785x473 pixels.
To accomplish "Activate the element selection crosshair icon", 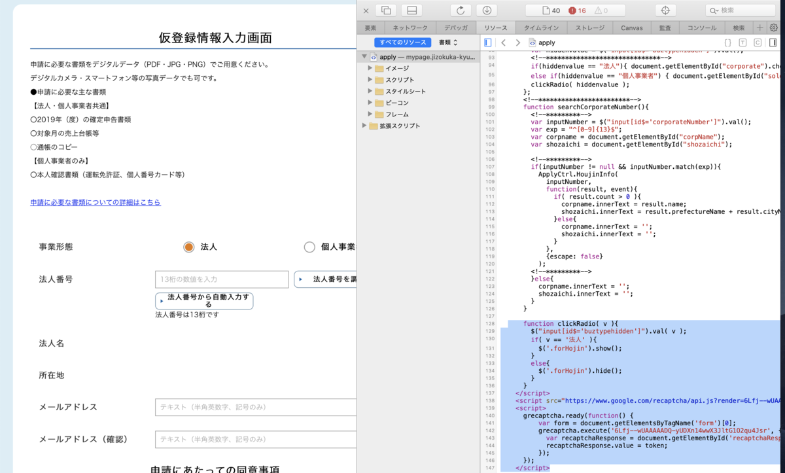I will click(x=666, y=10).
